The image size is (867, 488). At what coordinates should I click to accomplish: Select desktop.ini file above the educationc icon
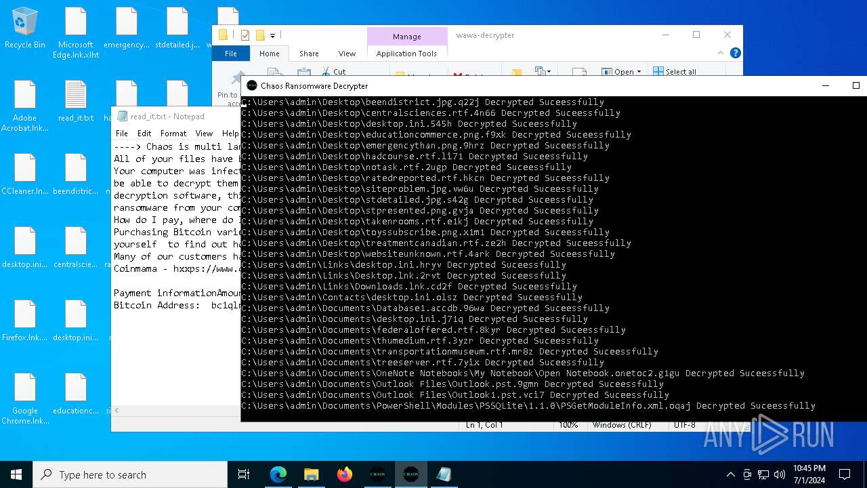pyautogui.click(x=76, y=321)
